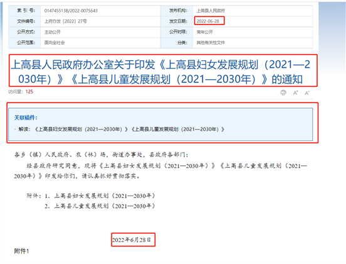This screenshot has height=264, width=346.
Task: Click the 关联稿件 heading
Action: pos(26,118)
